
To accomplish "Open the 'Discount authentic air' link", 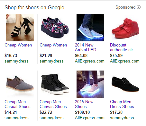I will click(124, 47).
